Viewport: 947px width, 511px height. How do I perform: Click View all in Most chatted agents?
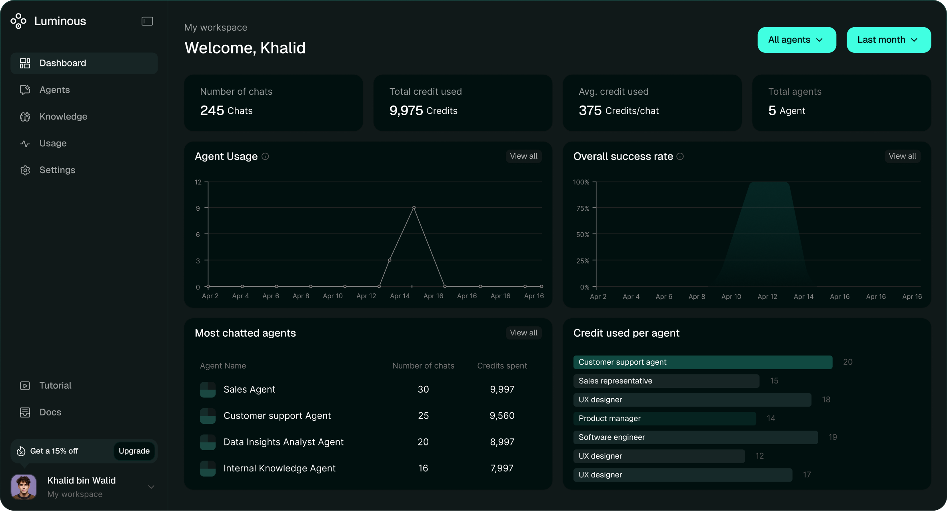[x=523, y=333]
